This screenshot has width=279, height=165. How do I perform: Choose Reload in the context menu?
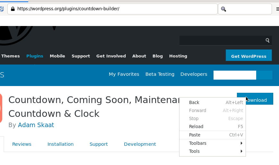pos(213,126)
